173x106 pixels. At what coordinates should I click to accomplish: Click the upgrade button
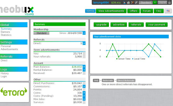pos(101,24)
